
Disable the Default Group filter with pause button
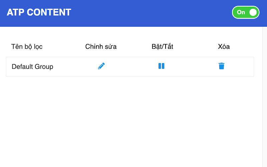pyautogui.click(x=162, y=66)
